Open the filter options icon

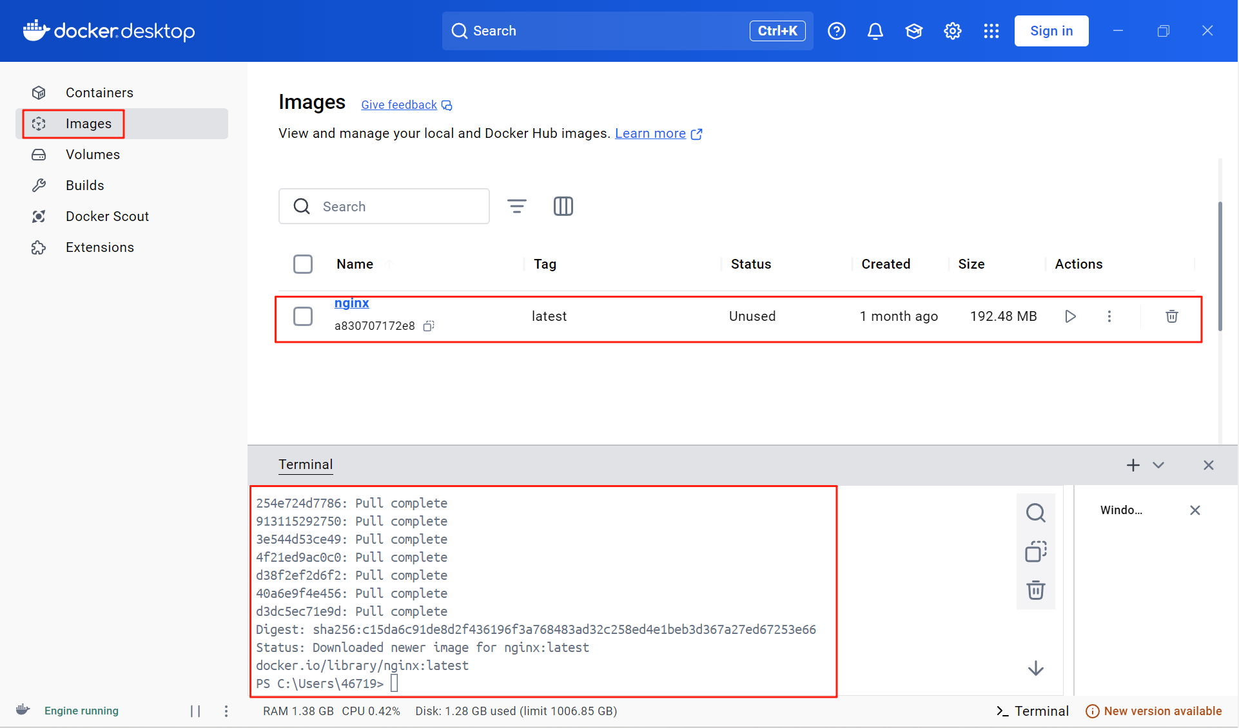tap(516, 206)
